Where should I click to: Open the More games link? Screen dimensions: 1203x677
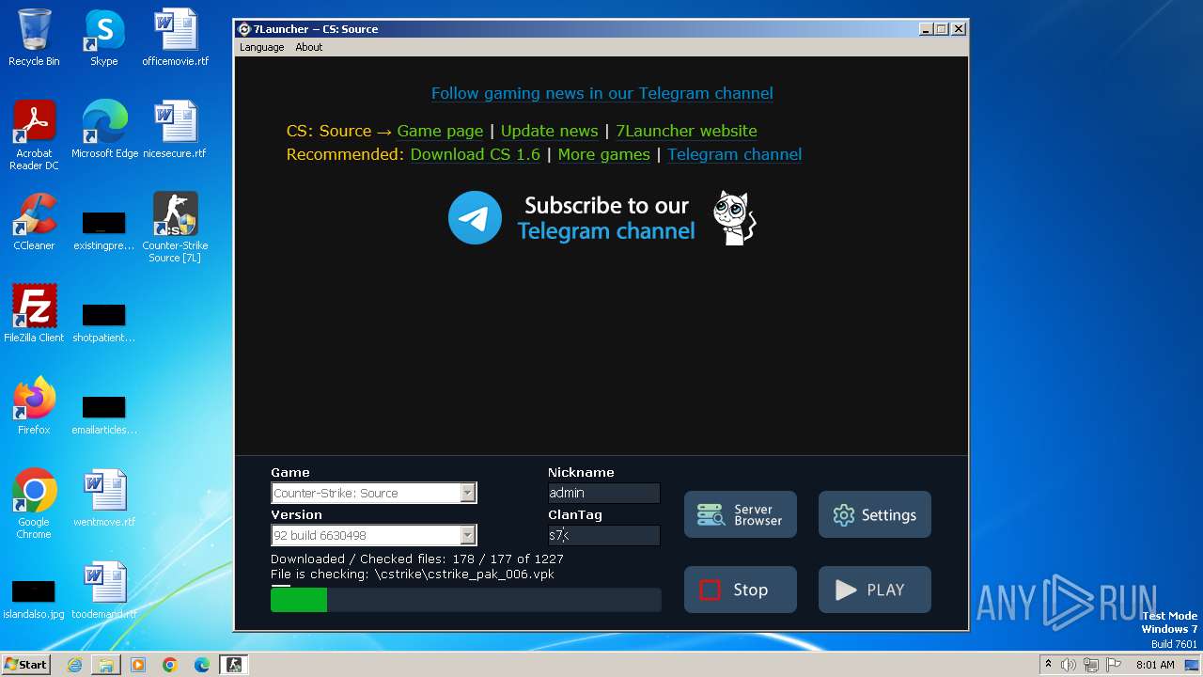click(x=603, y=154)
